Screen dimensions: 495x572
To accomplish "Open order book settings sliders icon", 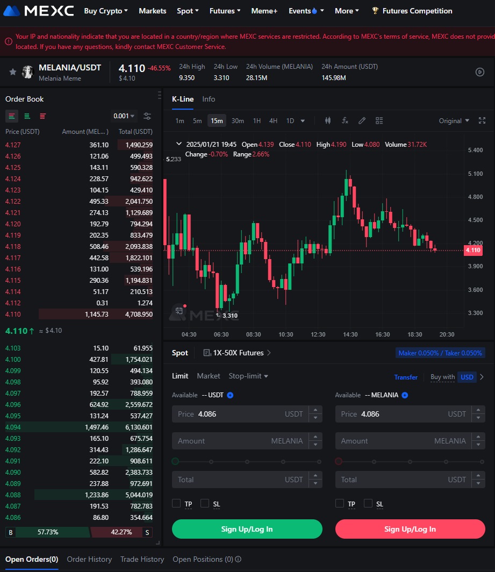I will click(147, 116).
